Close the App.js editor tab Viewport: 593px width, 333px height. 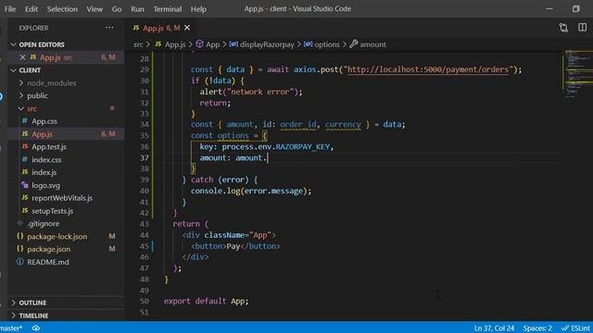187,28
